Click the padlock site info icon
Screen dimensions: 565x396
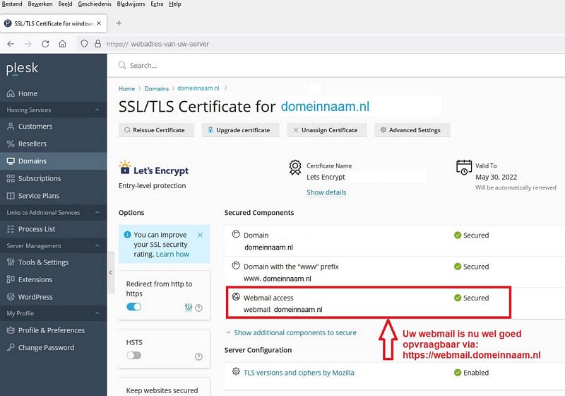[97, 44]
